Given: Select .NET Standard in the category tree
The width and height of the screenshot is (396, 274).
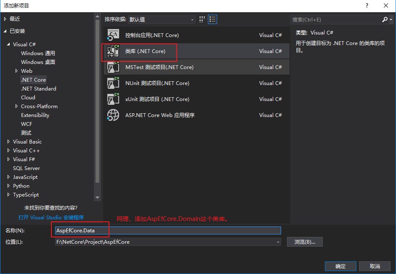Looking at the screenshot, I should 39,88.
